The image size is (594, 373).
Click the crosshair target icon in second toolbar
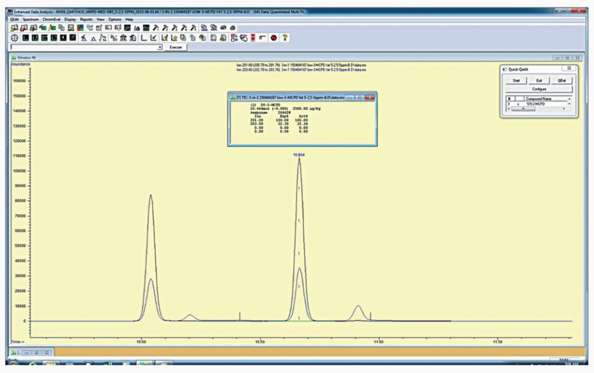pyautogui.click(x=15, y=38)
